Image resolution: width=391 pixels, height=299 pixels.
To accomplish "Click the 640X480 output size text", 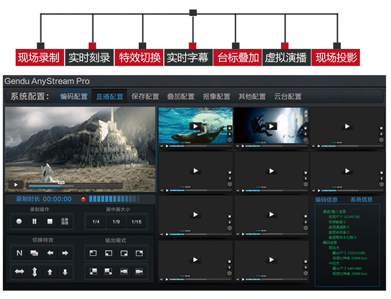I will 355,268.
